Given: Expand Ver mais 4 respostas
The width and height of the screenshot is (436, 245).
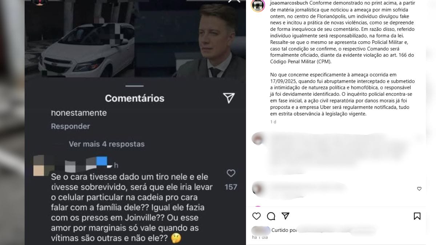Looking at the screenshot, I should [106, 144].
